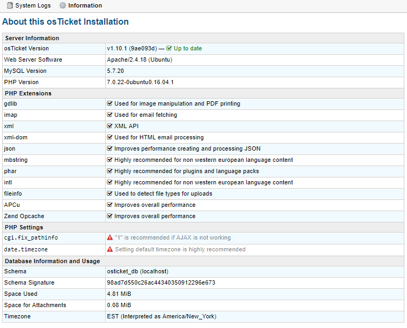Viewport: 407px width, 328px height.
Task: Click the imap row label
Action: [11, 115]
